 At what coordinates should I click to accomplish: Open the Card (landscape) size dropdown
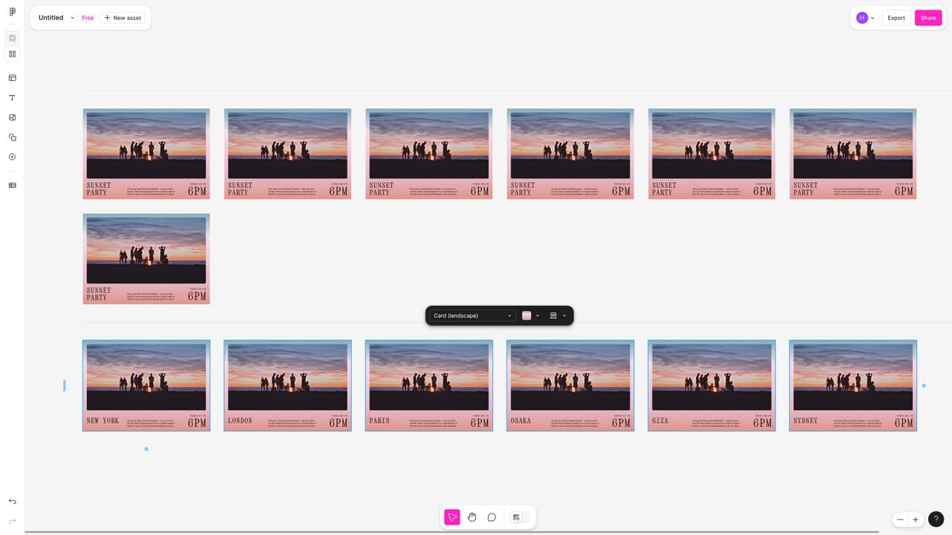tap(473, 316)
